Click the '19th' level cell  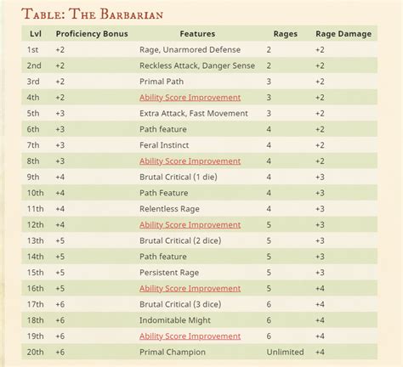pos(36,336)
